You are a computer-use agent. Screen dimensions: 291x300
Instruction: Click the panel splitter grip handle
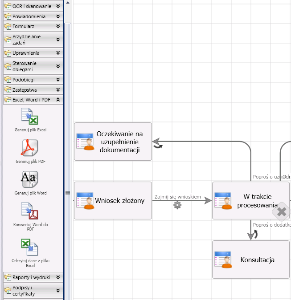[68, 193]
